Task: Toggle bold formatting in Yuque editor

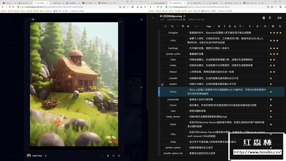Action: tap(219, 26)
